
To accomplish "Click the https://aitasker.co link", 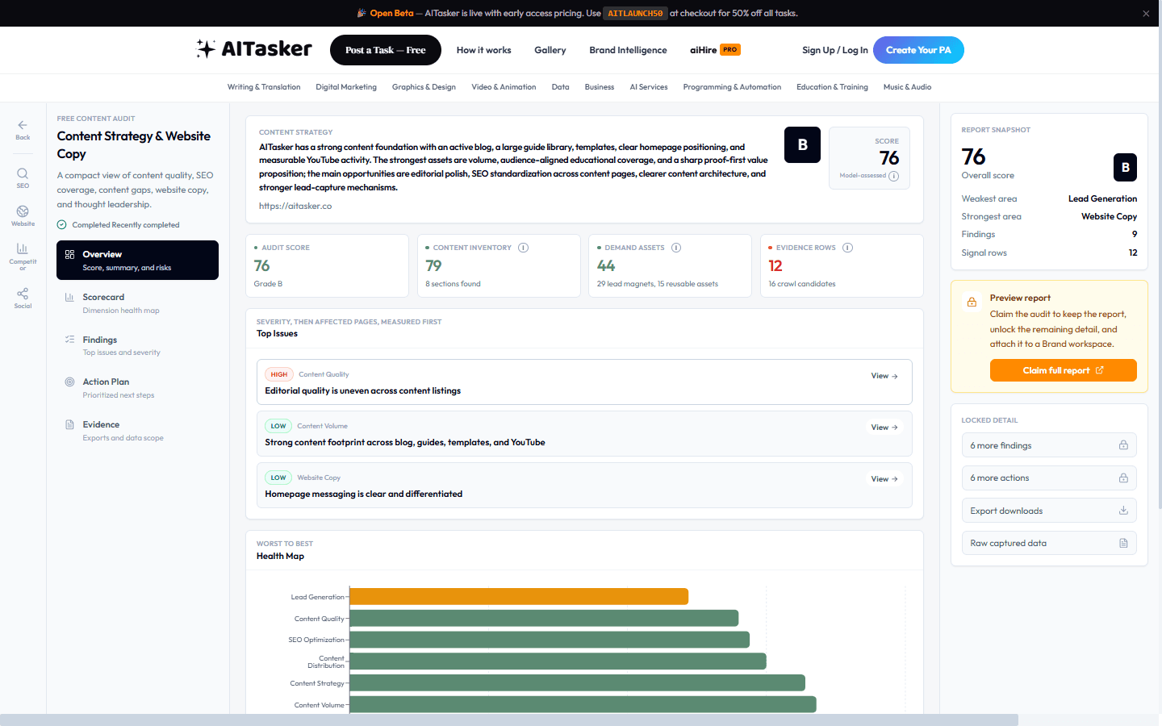I will click(x=295, y=206).
